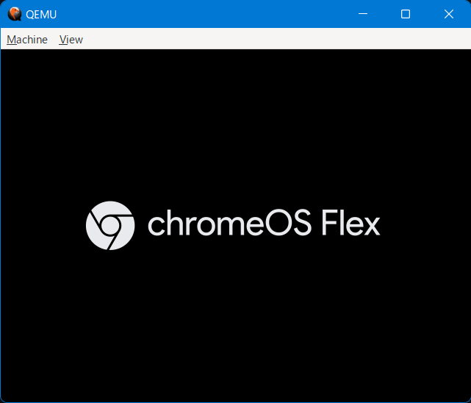
Task: Click black screen area right of Flex text
Action: [426, 225]
